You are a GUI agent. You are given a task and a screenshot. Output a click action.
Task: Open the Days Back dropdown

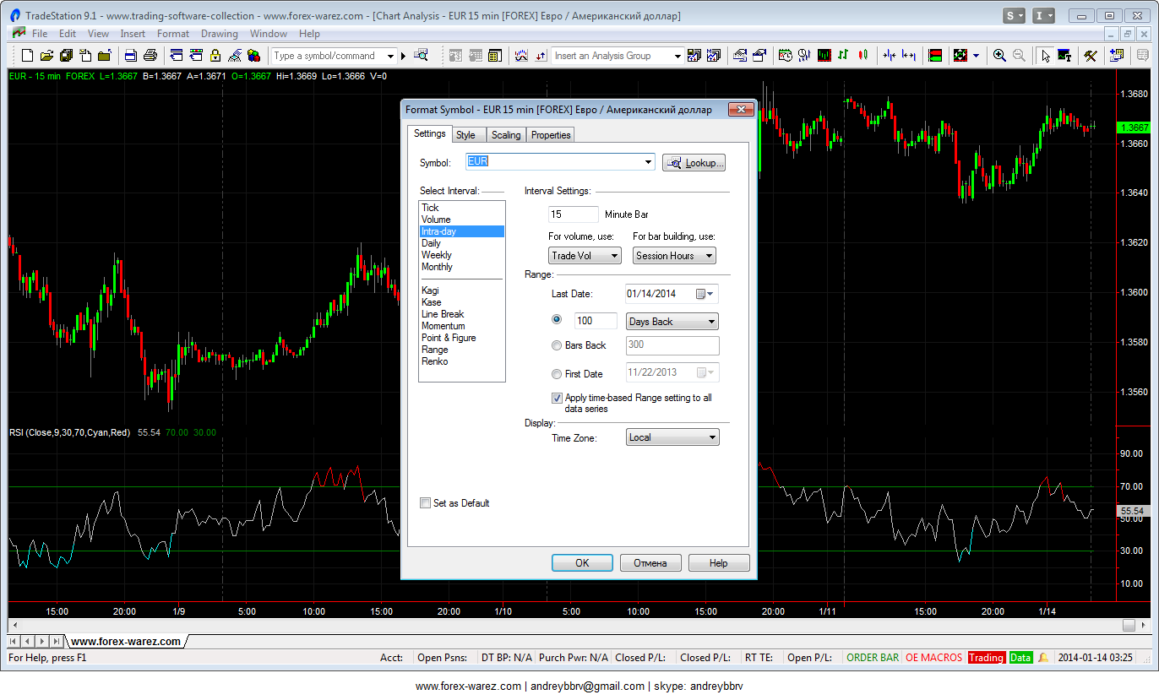coord(672,322)
